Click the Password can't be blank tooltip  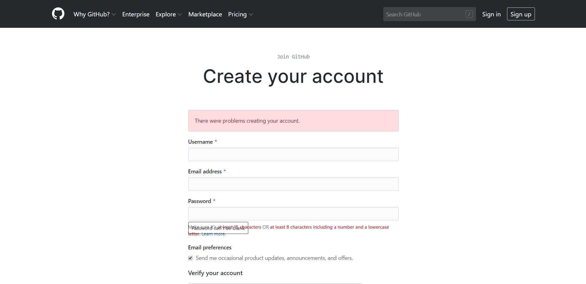pos(218,228)
